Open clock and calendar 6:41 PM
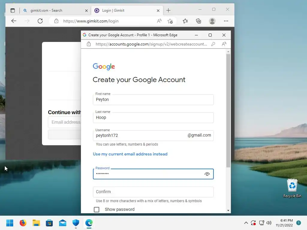Screen dimensions: 307x230 (x=284, y=223)
